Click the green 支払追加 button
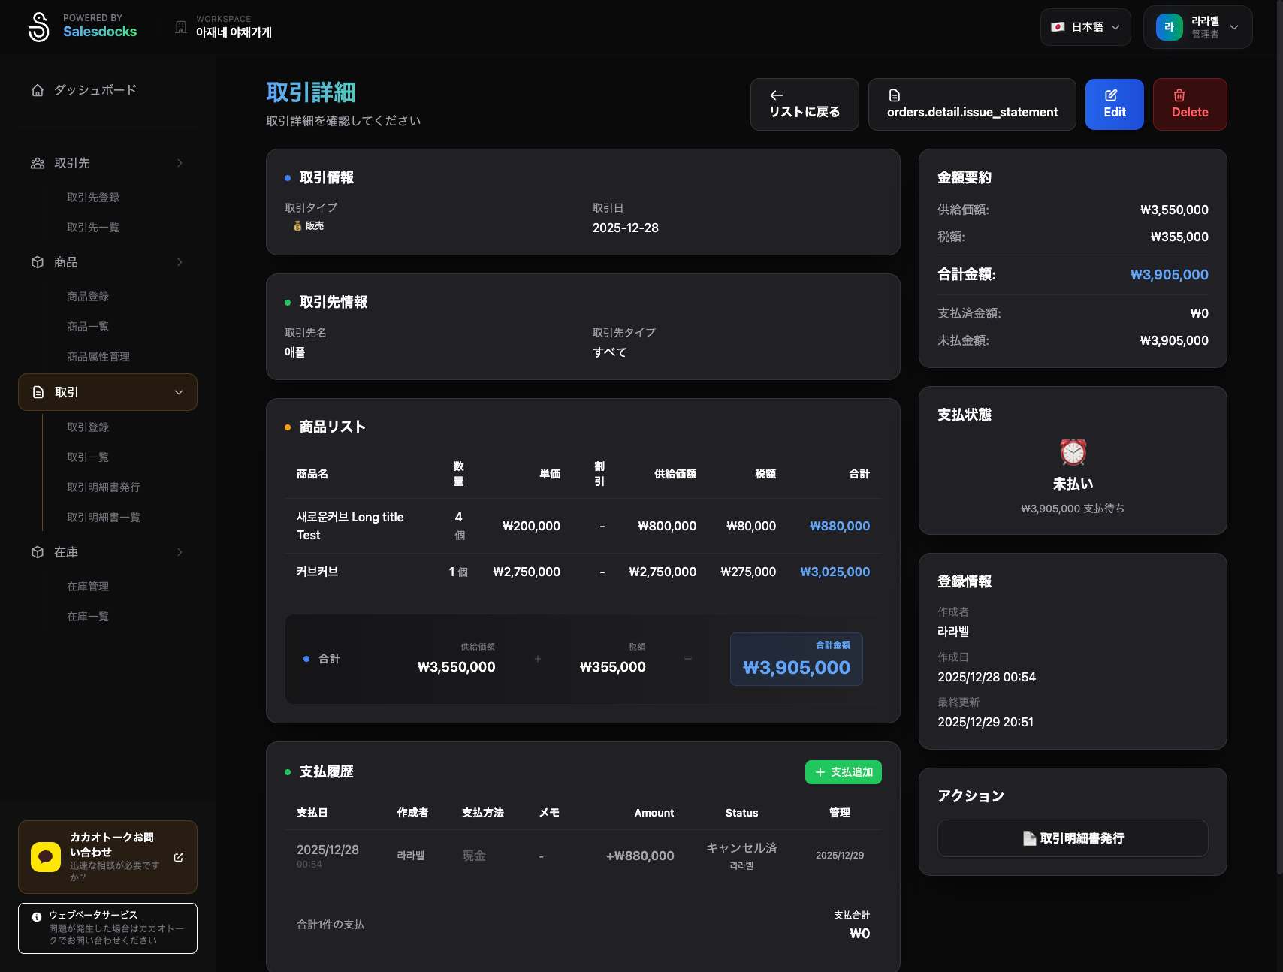 843,772
